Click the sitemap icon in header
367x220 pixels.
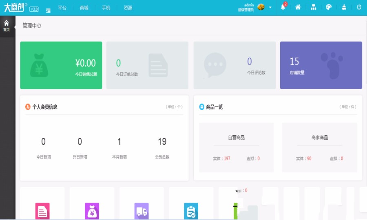[x=313, y=7]
